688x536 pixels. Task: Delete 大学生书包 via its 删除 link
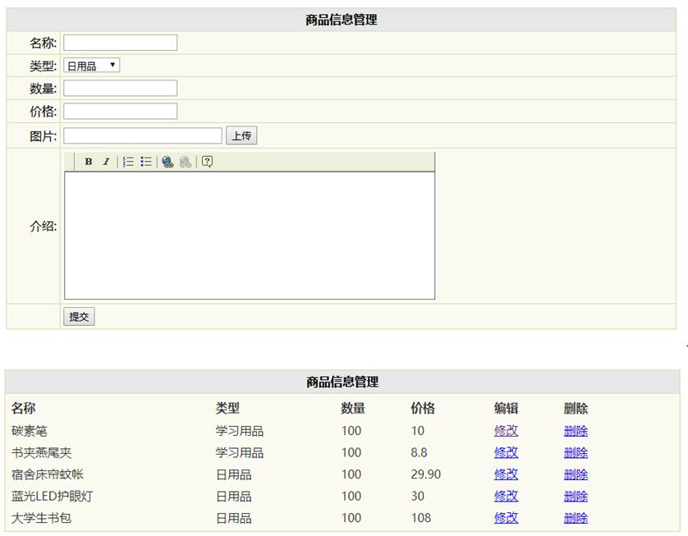tap(576, 518)
